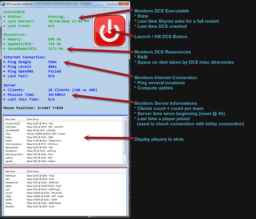The height and width of the screenshot is (219, 256).
Task: Click group 'Player Su33 @ COAST.FLEET2 - RUS2'
Action: click(44, 186)
